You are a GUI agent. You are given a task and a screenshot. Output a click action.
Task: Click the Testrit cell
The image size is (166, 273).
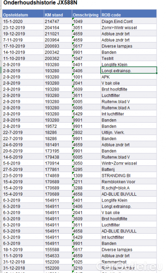click(x=128, y=59)
